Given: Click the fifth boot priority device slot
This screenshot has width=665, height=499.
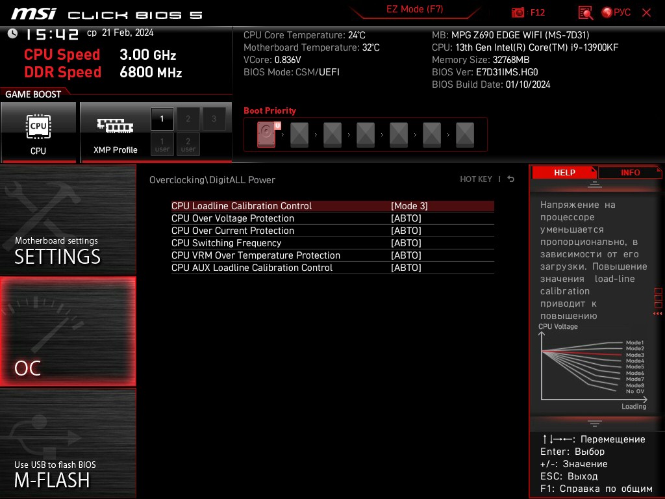Looking at the screenshot, I should click(399, 134).
